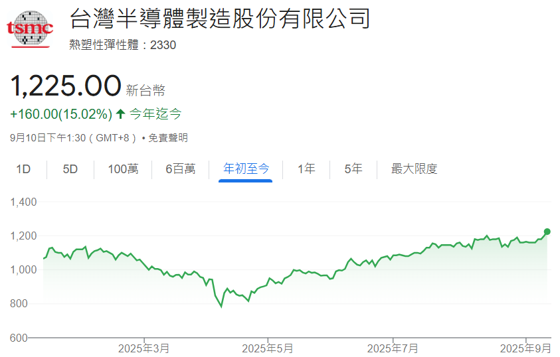Click the 新台幣 currency label

click(x=145, y=90)
